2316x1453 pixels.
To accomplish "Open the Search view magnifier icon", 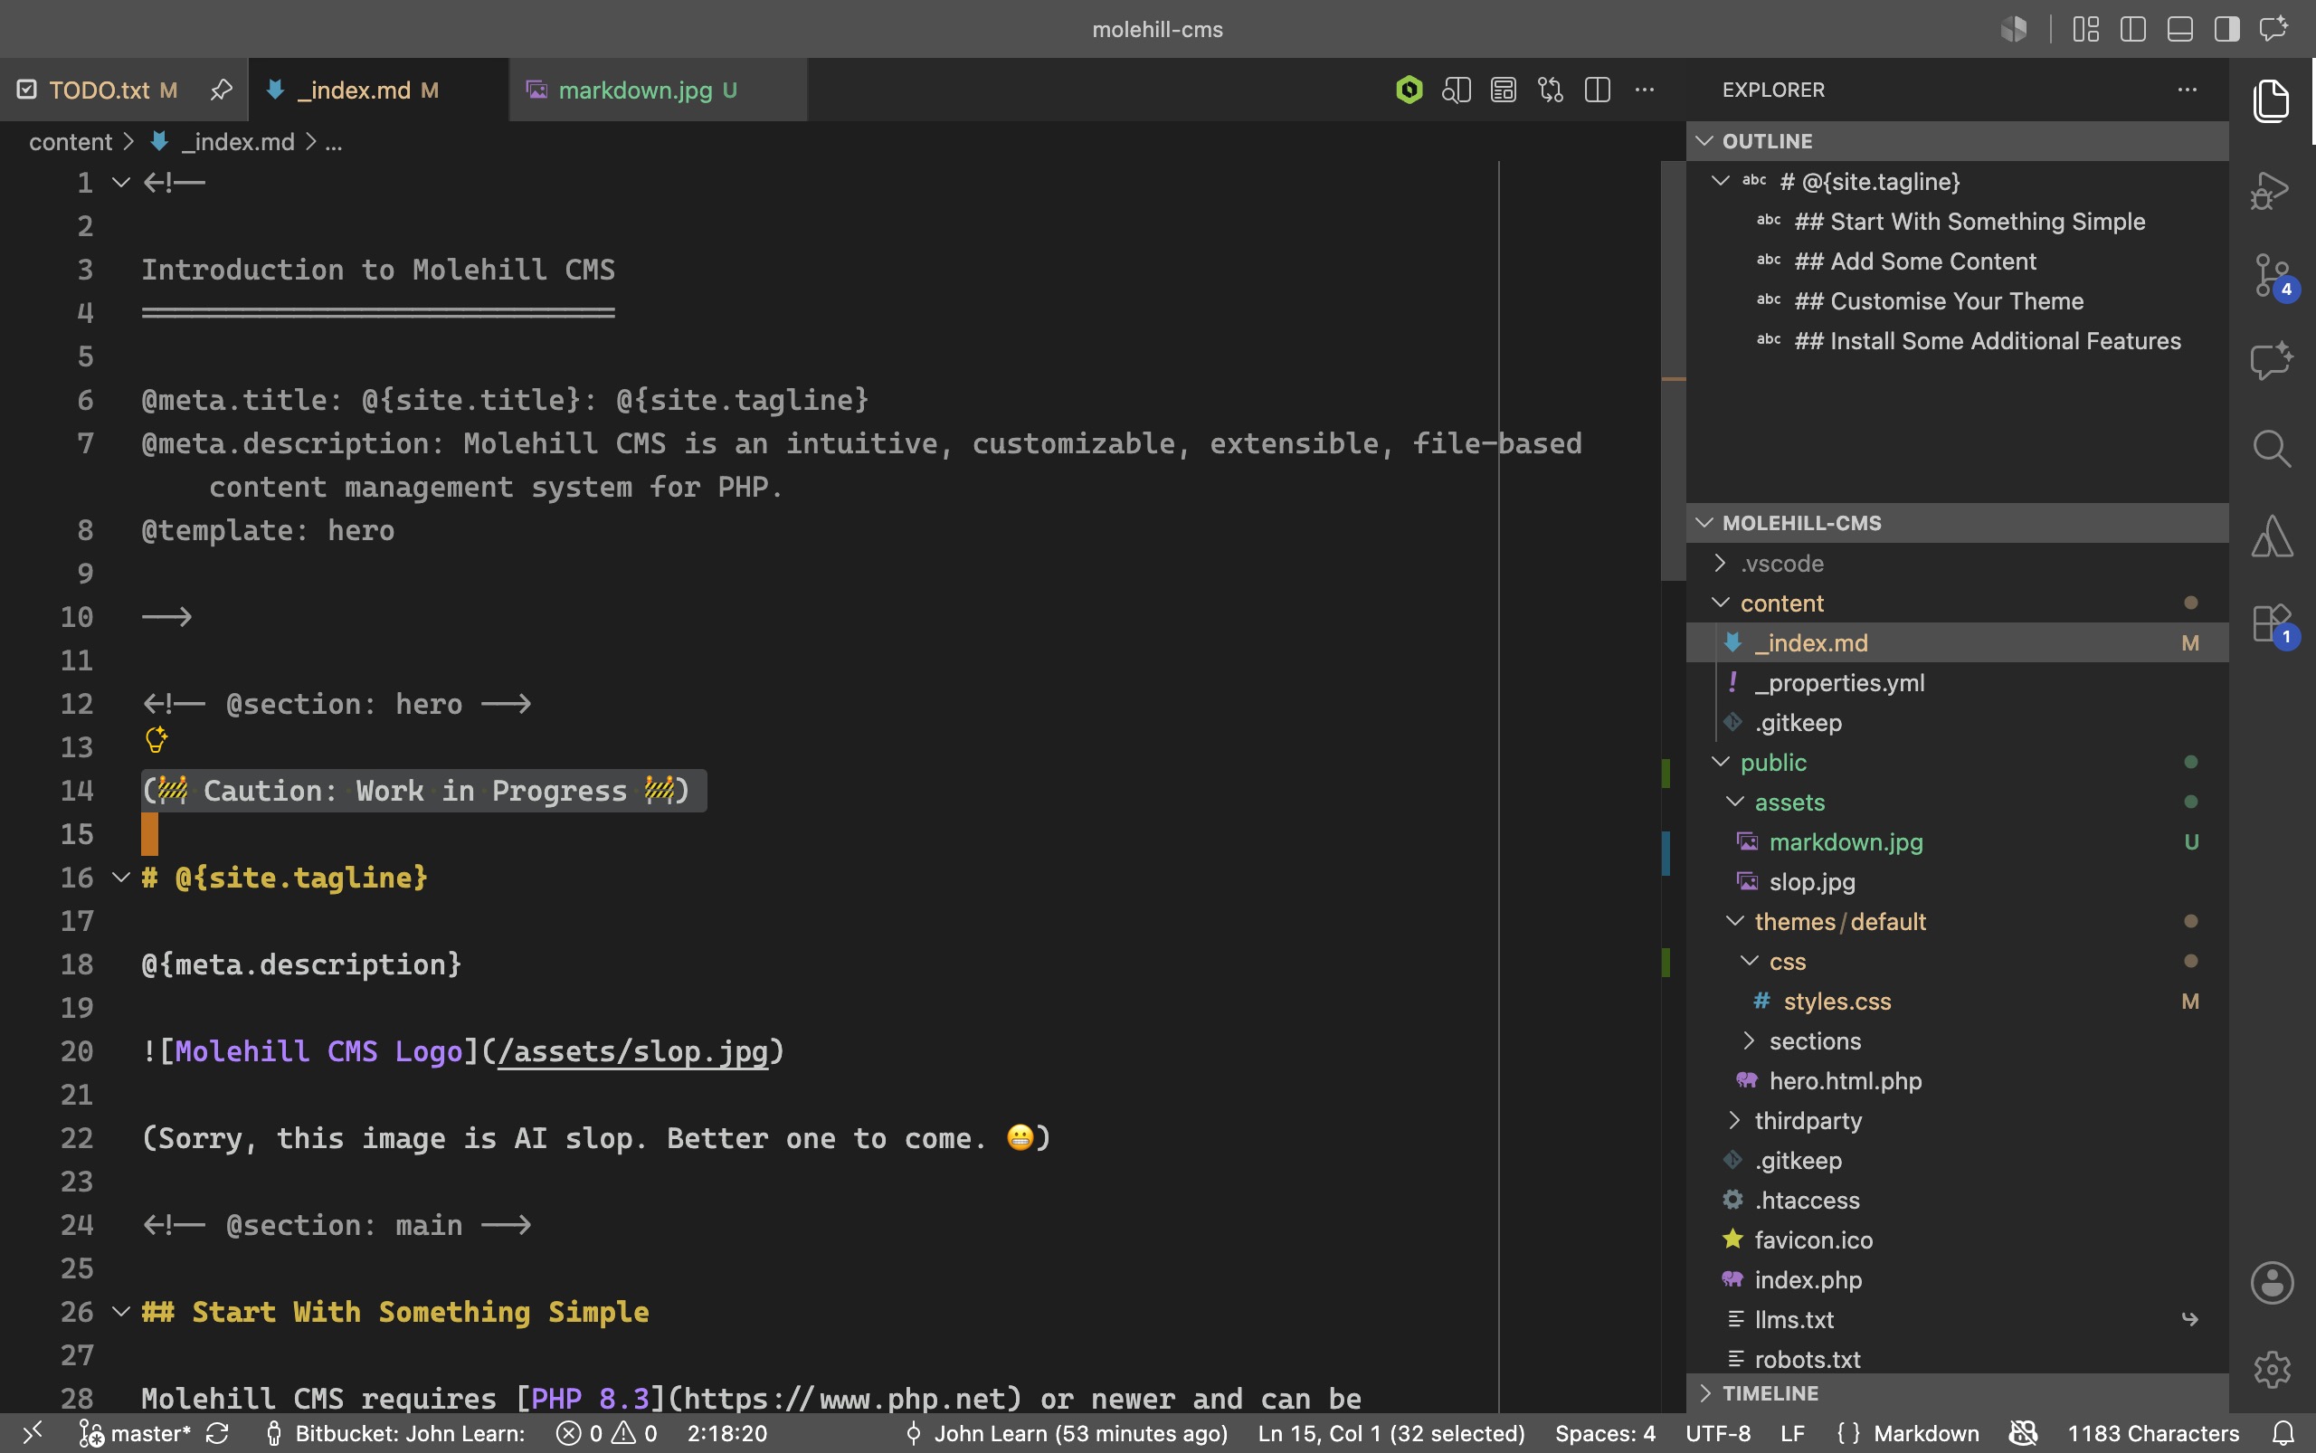I will click(2271, 448).
